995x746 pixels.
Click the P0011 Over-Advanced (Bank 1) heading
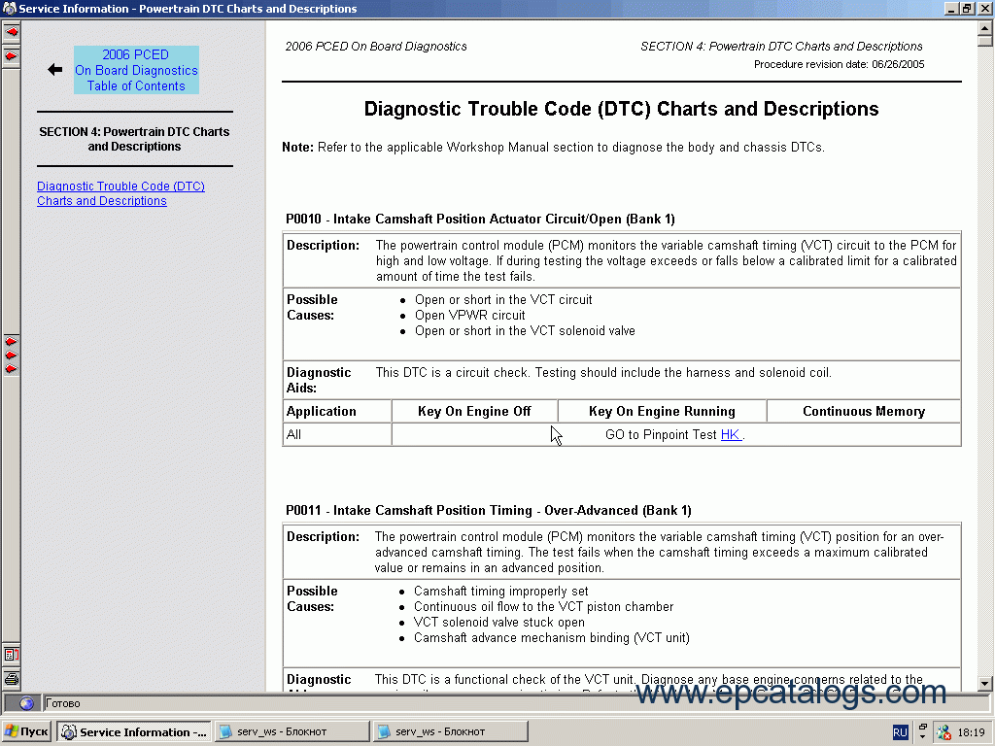(489, 511)
